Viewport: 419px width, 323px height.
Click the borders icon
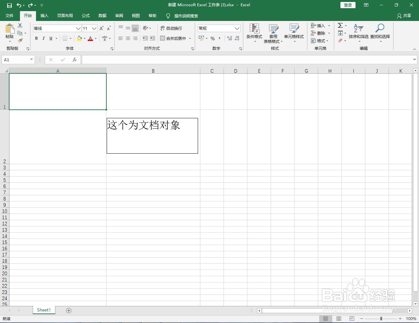tap(65, 38)
